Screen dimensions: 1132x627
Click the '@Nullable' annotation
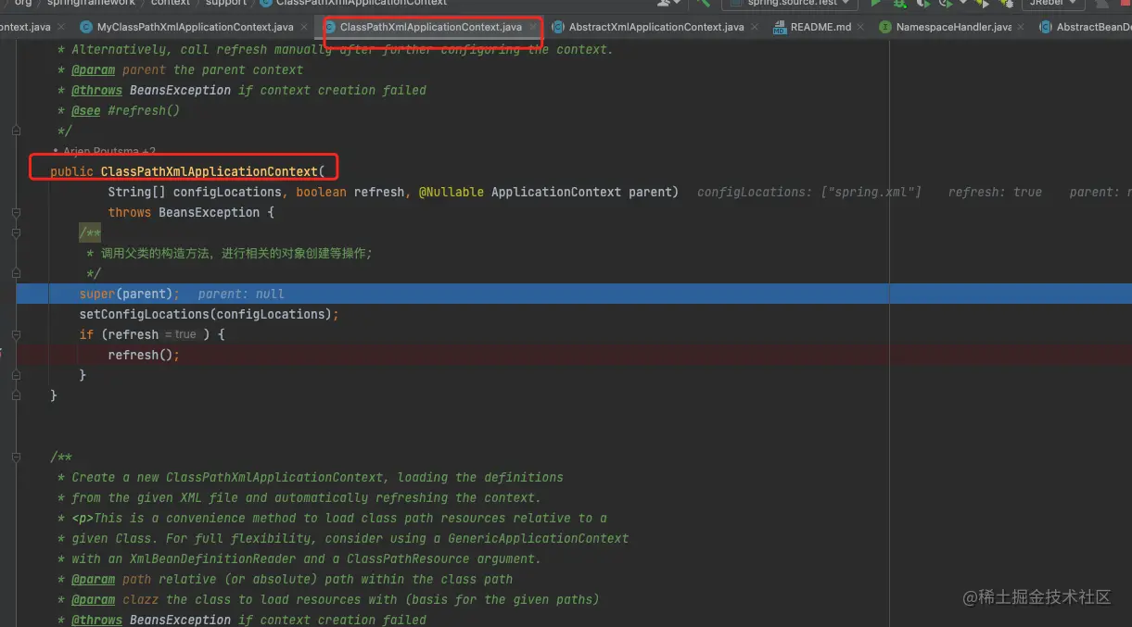click(452, 192)
